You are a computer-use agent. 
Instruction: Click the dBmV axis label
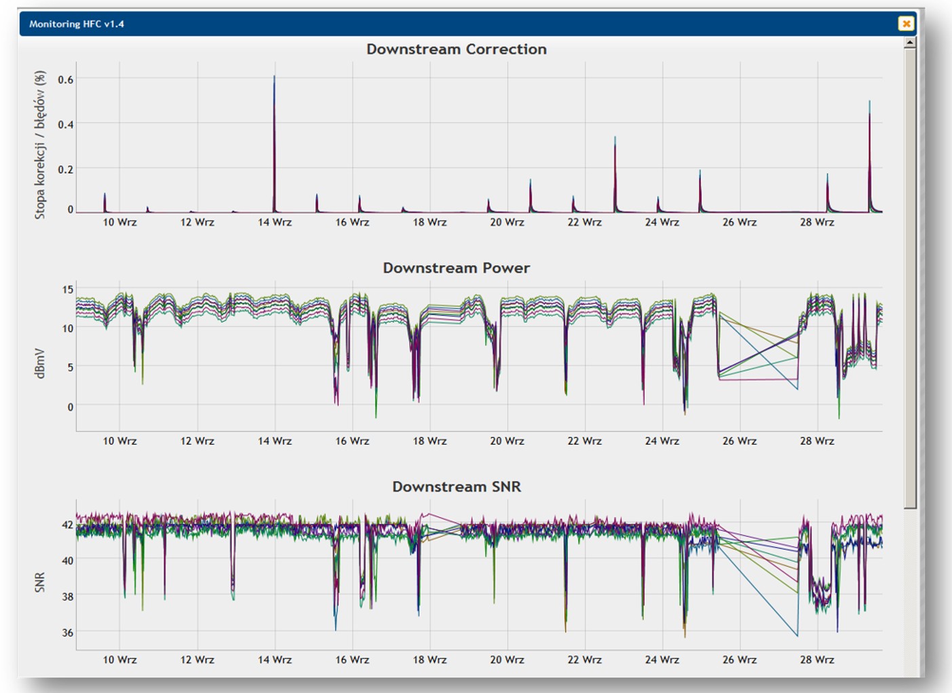[x=40, y=363]
